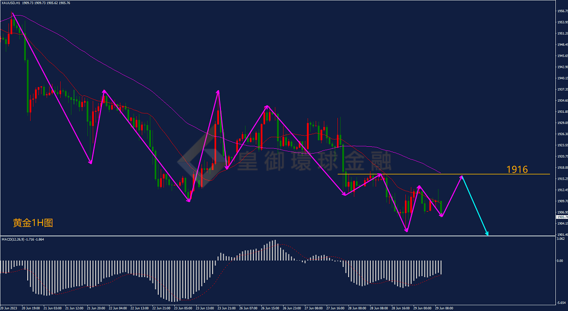Image resolution: width=568 pixels, height=311 pixels.
Task: Click the 1901.40 price axis value
Action: coord(563,234)
